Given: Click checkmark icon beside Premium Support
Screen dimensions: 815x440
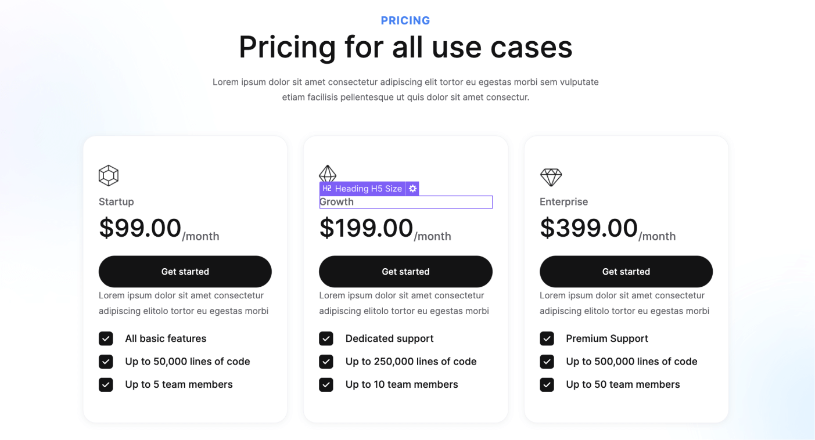Looking at the screenshot, I should point(547,338).
